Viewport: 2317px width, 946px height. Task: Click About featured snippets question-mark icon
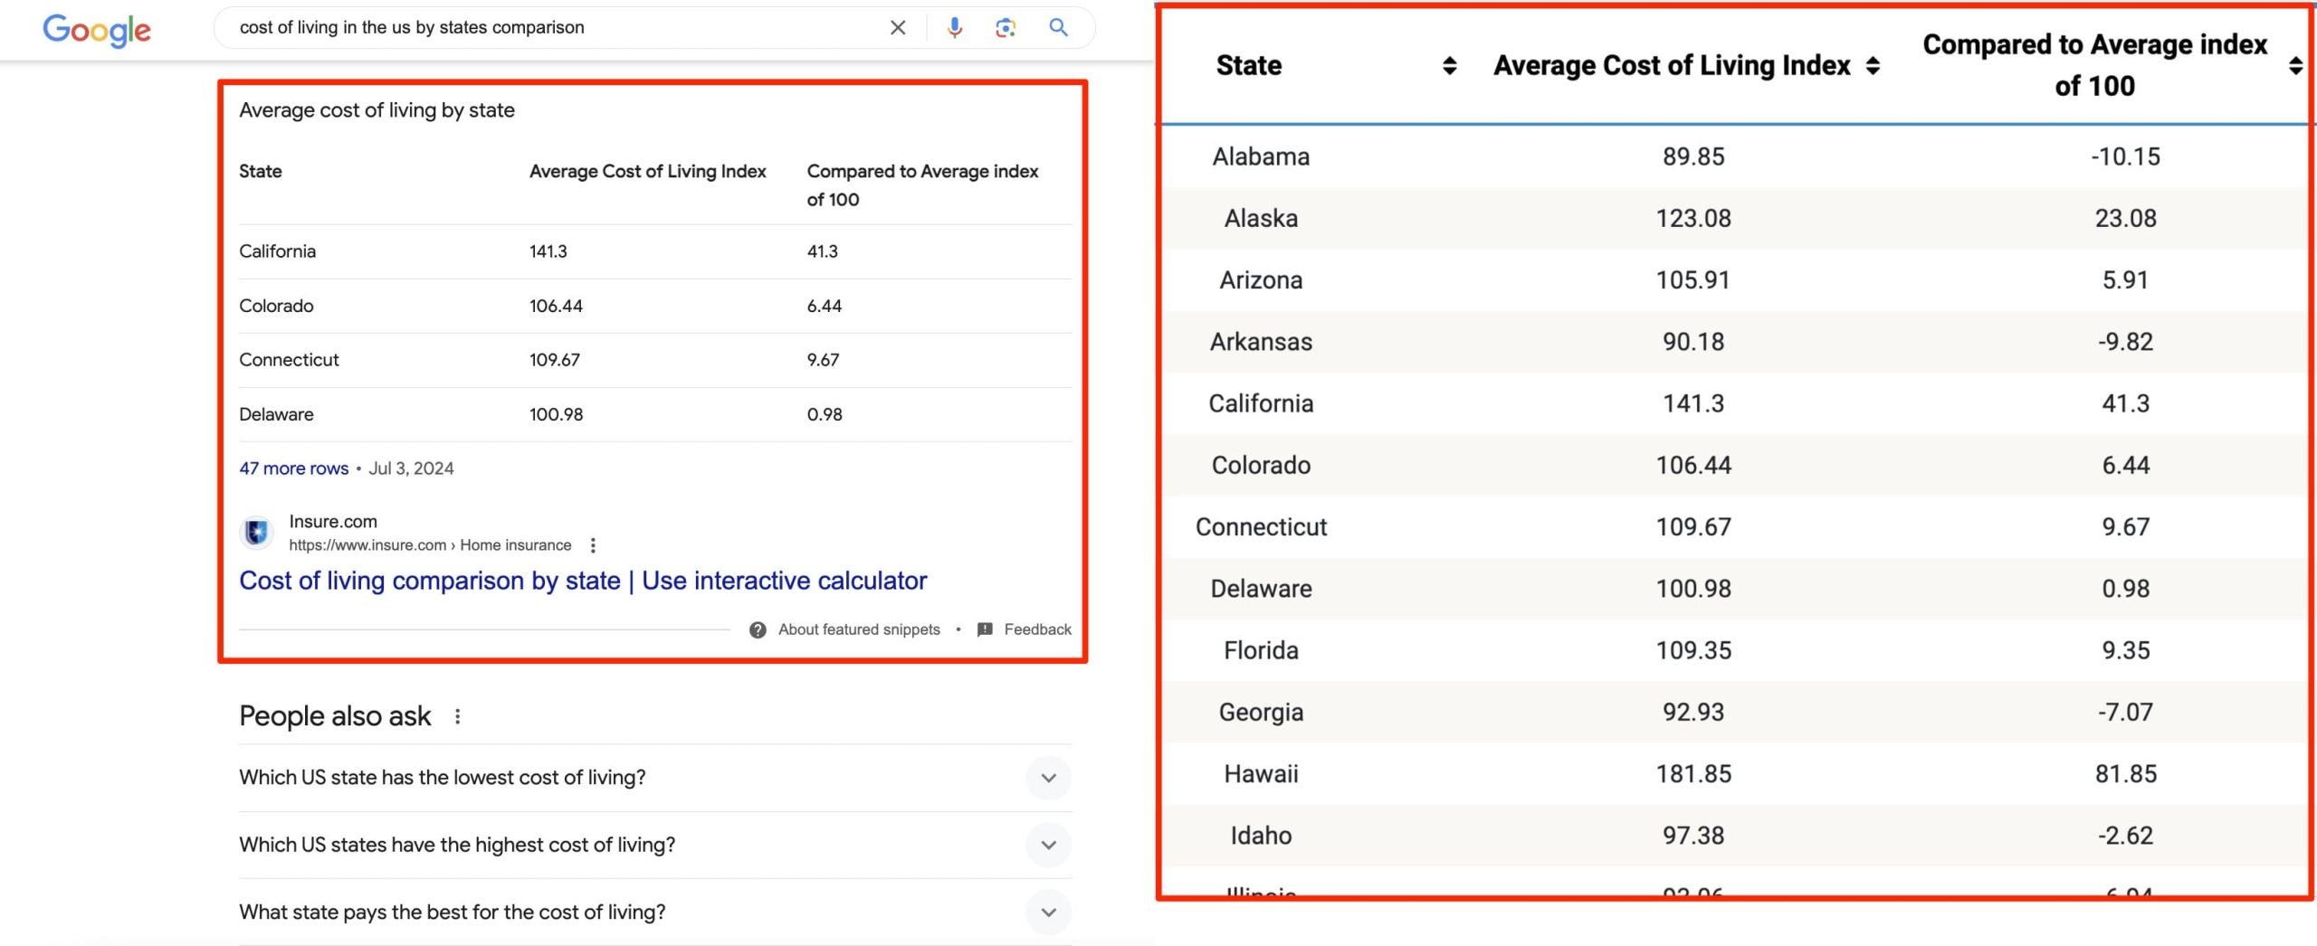758,629
